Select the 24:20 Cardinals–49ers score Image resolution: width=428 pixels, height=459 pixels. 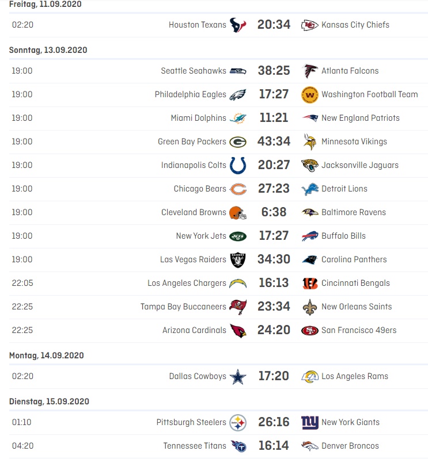point(274,330)
